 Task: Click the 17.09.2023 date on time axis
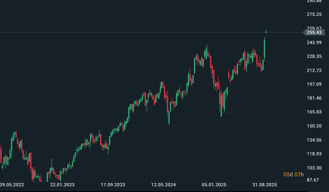(113, 184)
